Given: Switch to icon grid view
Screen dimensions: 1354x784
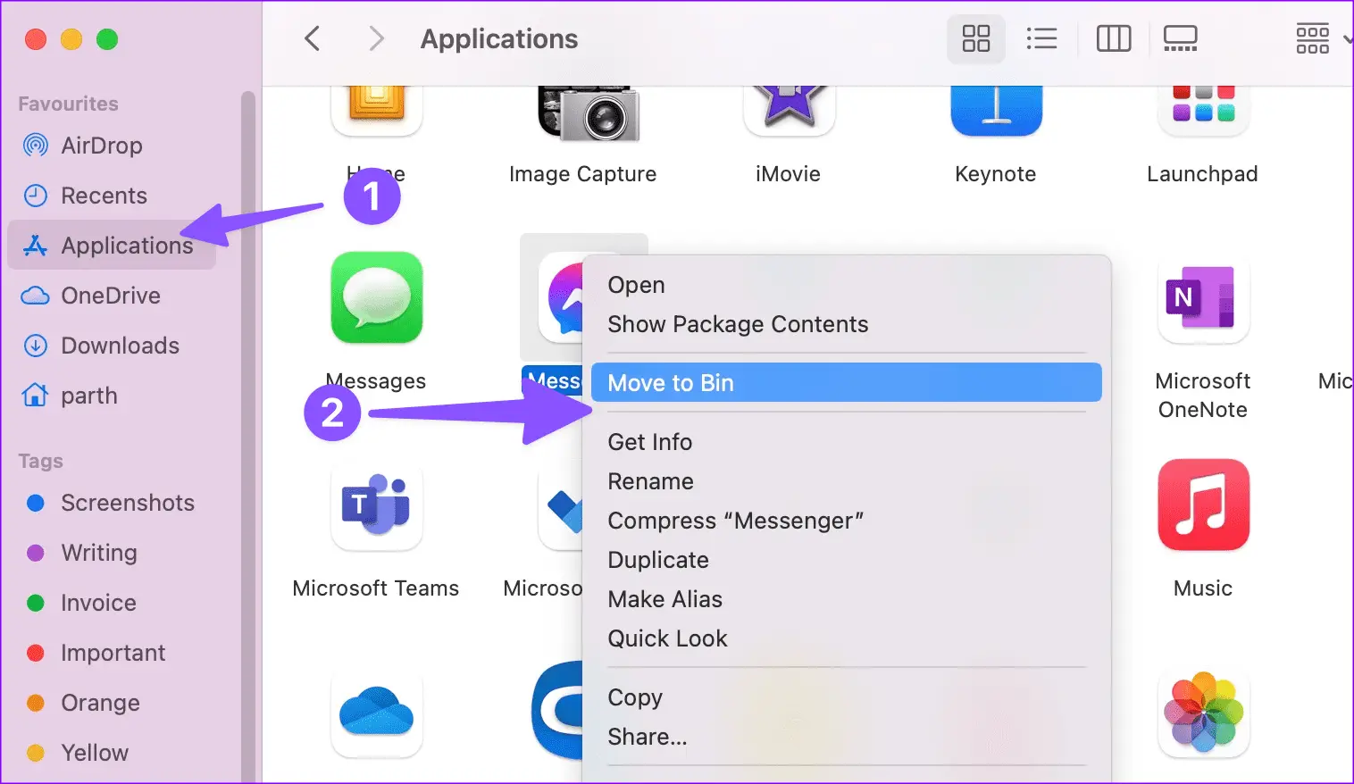Looking at the screenshot, I should 975,38.
